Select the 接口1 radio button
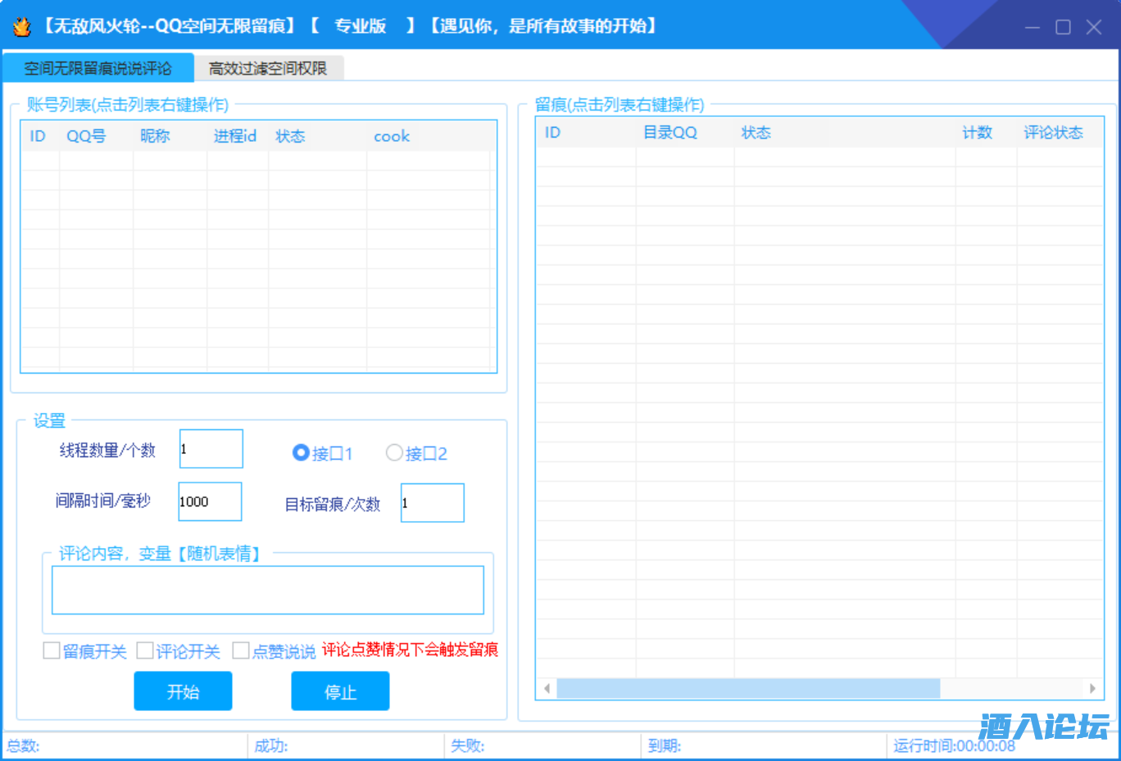Viewport: 1121px width, 761px height. (301, 453)
